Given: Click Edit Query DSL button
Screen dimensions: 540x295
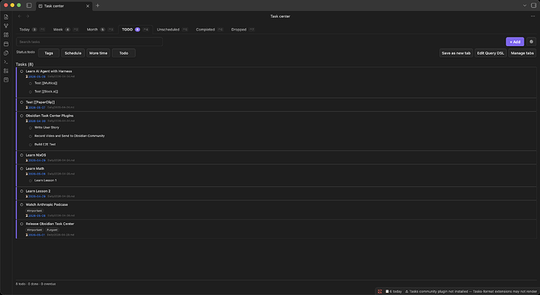Looking at the screenshot, I should click(x=491, y=53).
